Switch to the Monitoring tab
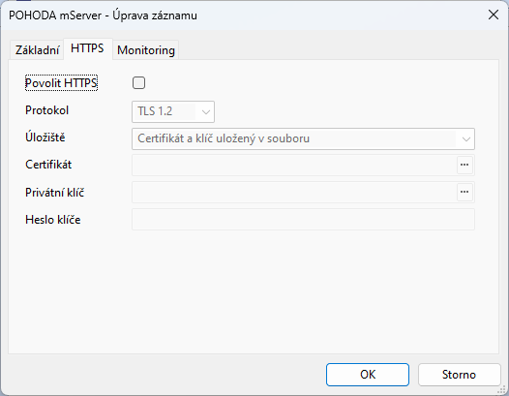509x396 pixels. (x=146, y=50)
